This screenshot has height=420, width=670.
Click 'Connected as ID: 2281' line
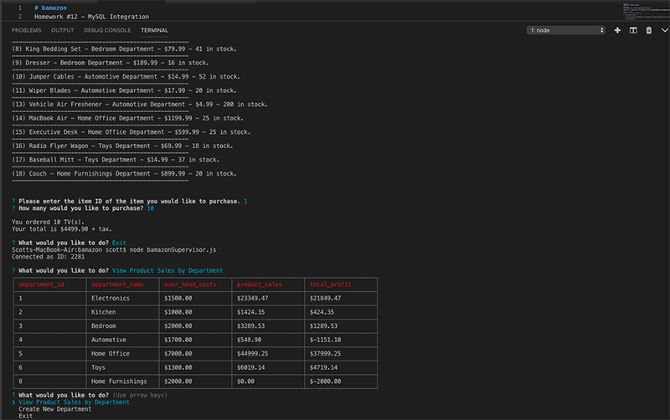tap(48, 257)
